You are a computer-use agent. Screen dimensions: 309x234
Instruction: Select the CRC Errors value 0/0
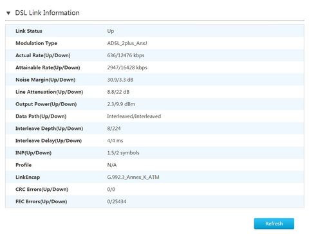point(111,190)
